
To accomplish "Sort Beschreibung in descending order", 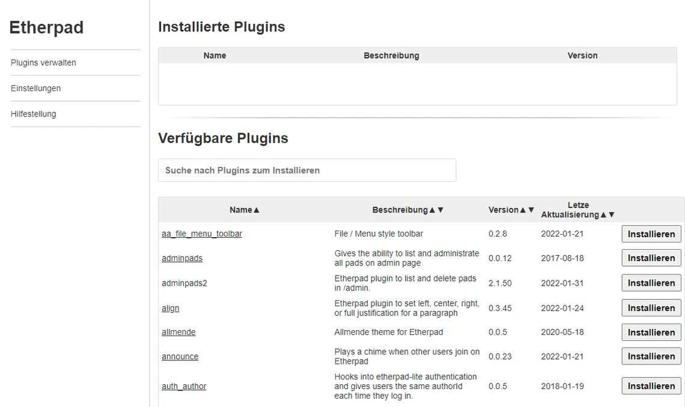I will (441, 210).
